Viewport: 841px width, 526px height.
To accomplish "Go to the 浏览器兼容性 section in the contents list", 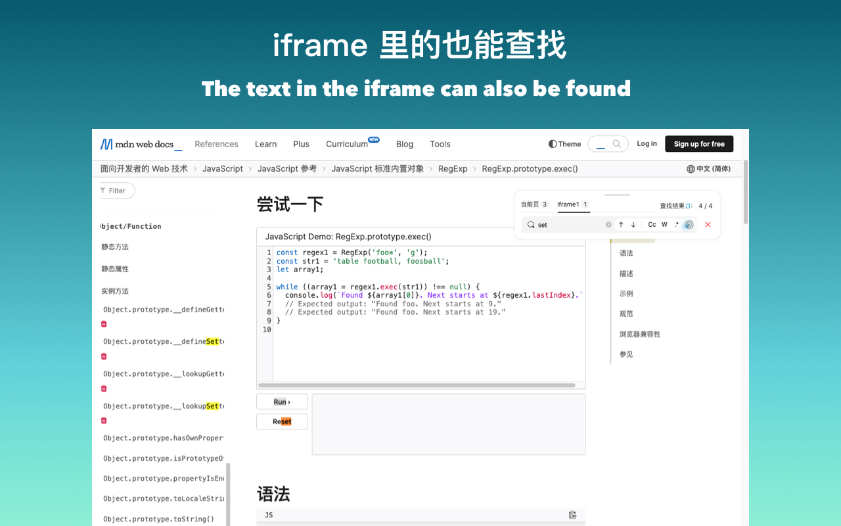I will [640, 334].
